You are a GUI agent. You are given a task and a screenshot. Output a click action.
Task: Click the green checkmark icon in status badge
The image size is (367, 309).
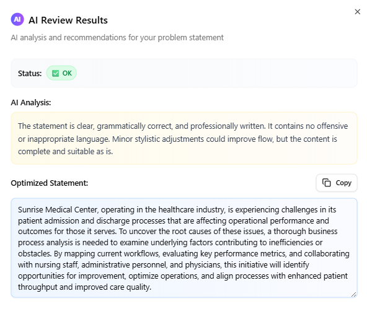(x=55, y=74)
